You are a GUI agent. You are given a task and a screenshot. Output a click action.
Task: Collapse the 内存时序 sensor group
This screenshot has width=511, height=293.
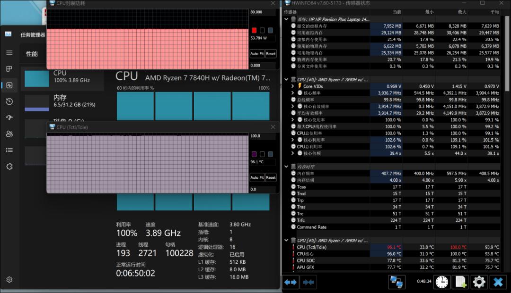(x=286, y=167)
